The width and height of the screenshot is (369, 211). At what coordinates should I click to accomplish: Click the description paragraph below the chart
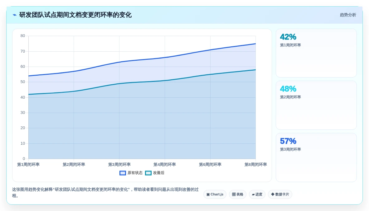pyautogui.click(x=105, y=192)
